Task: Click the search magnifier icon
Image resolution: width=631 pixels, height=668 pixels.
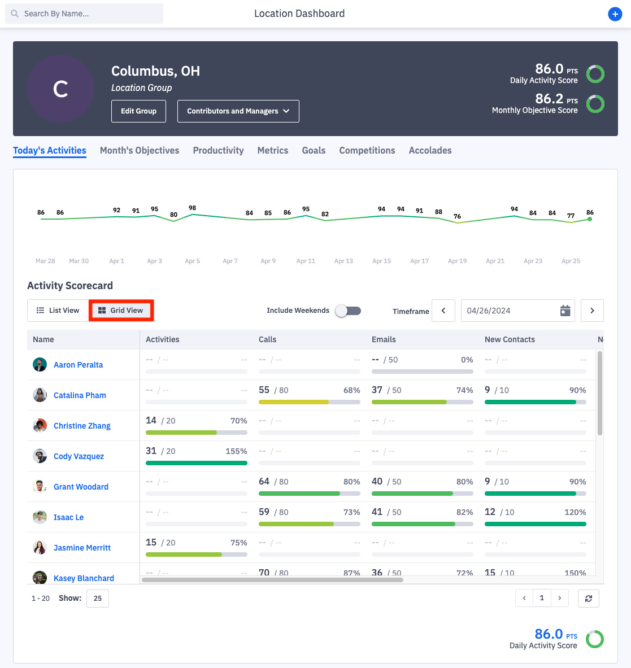Action: (x=15, y=14)
